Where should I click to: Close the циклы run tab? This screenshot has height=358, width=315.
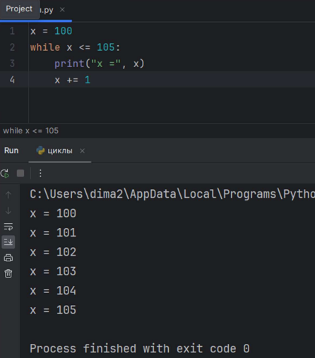pos(82,151)
